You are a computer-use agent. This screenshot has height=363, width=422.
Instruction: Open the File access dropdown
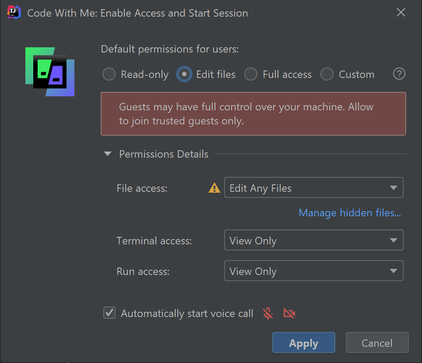(x=313, y=188)
